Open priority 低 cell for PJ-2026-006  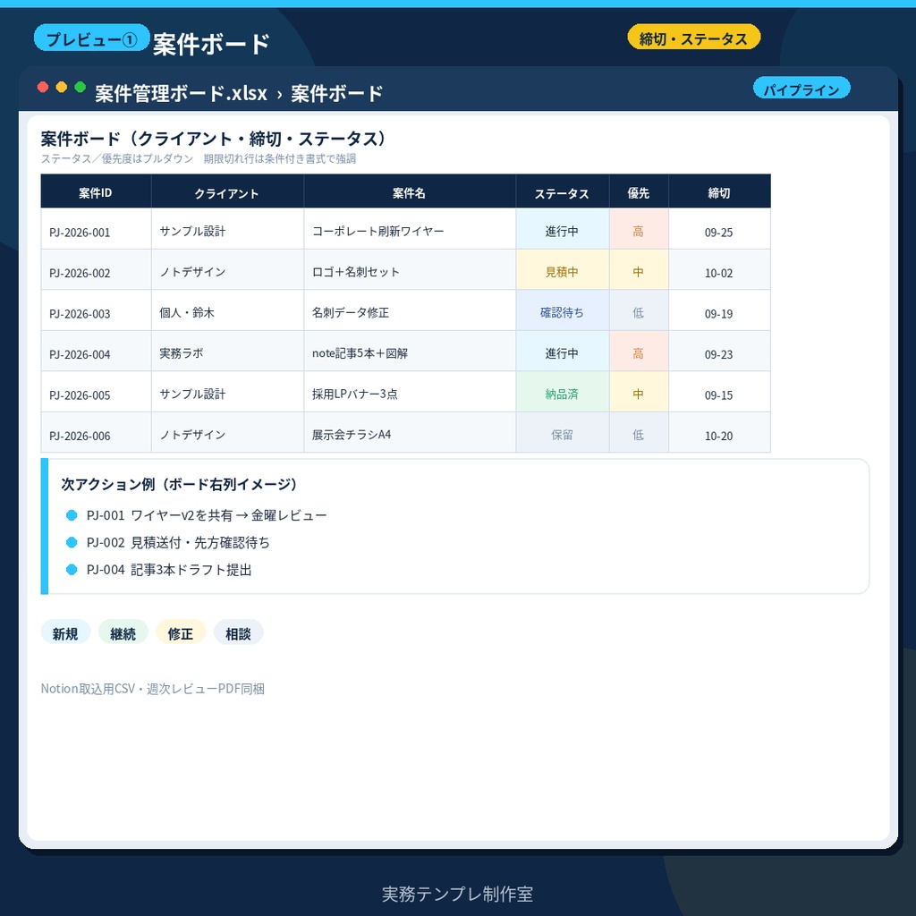click(x=639, y=432)
